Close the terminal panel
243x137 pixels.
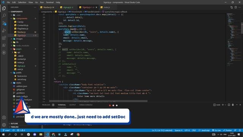[240, 105]
